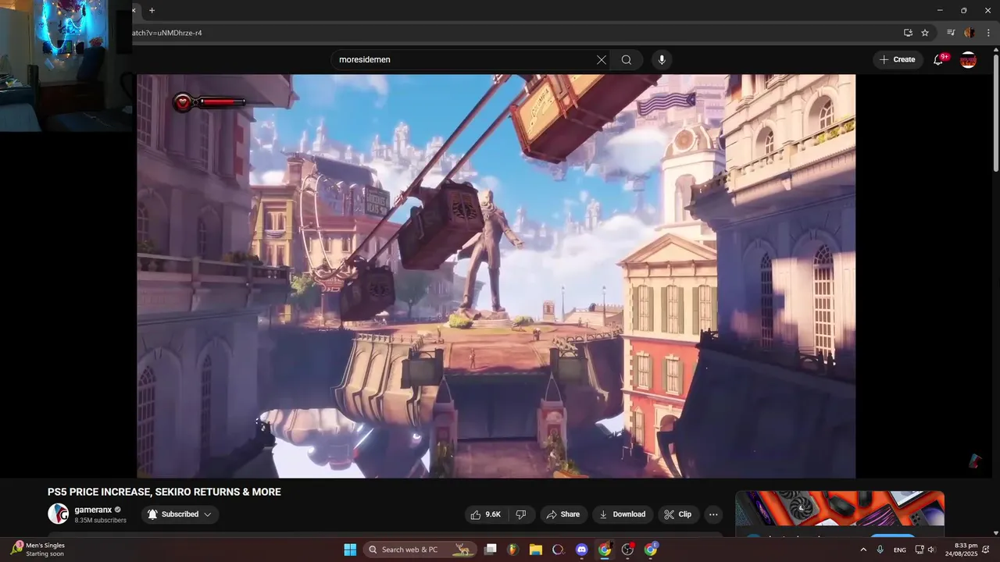Open the Men's Singles widget

click(37, 550)
